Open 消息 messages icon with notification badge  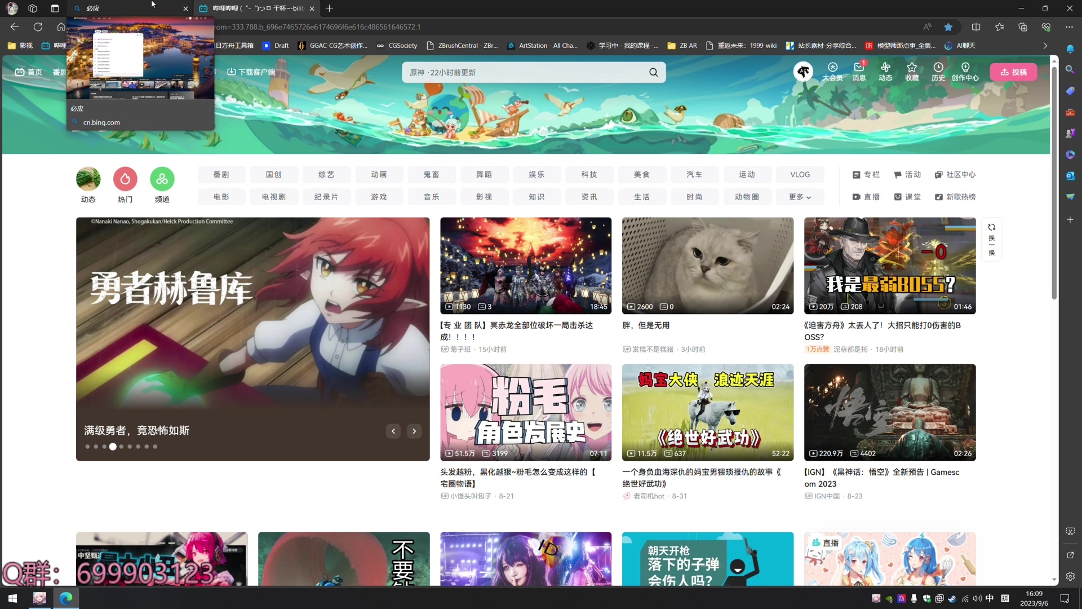(x=859, y=72)
